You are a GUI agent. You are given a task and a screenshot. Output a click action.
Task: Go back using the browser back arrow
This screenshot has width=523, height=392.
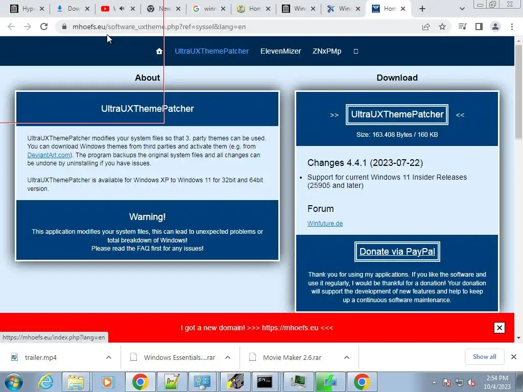[x=11, y=27]
